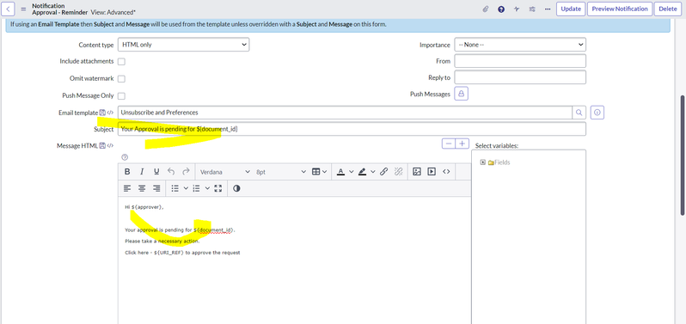This screenshot has height=324, width=686.
Task: Click the Email template field
Action: pos(345,113)
